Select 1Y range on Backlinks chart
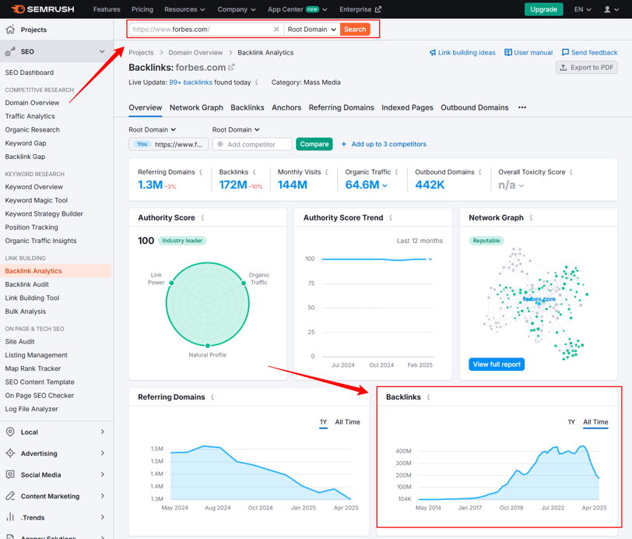 (x=571, y=422)
